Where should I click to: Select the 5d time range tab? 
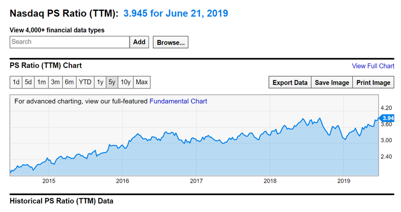click(x=28, y=82)
